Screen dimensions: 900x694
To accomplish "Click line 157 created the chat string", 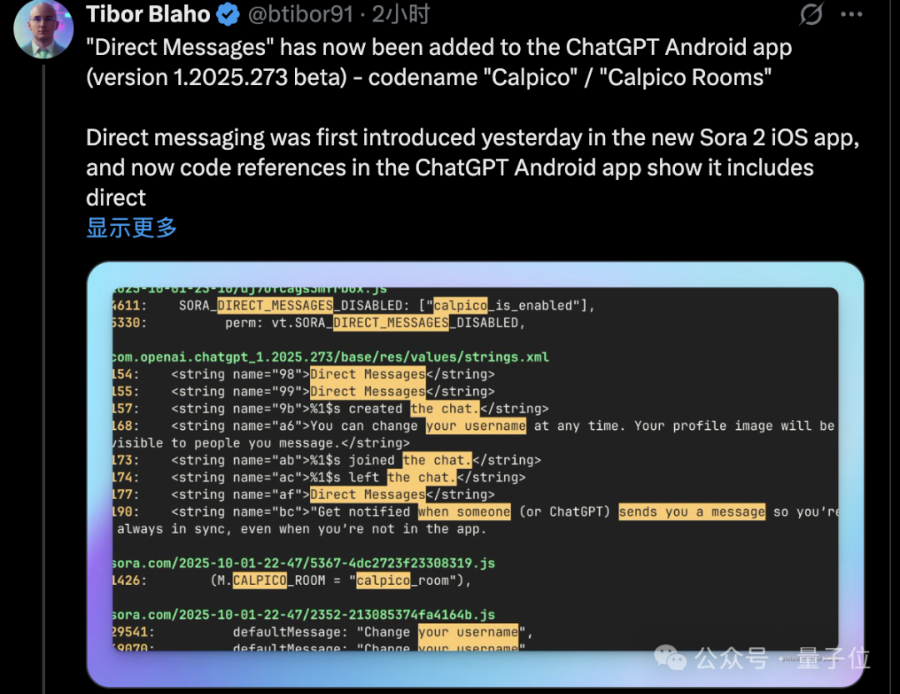I will point(331,409).
